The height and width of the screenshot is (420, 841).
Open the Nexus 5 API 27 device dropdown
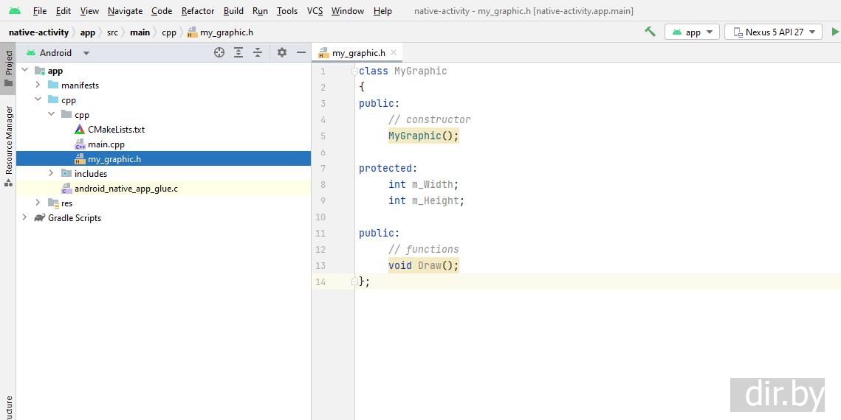(773, 32)
